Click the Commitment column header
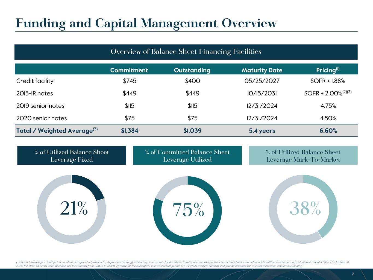The width and height of the screenshot is (373, 280). 129,70
